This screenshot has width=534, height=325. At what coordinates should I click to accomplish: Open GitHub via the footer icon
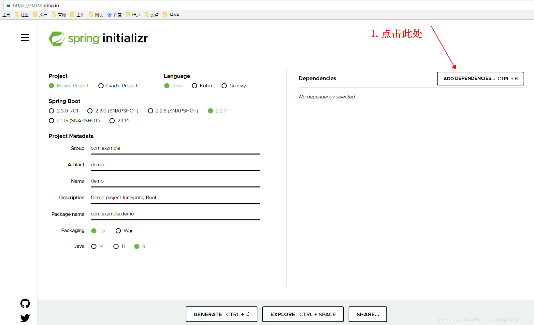pos(25,303)
